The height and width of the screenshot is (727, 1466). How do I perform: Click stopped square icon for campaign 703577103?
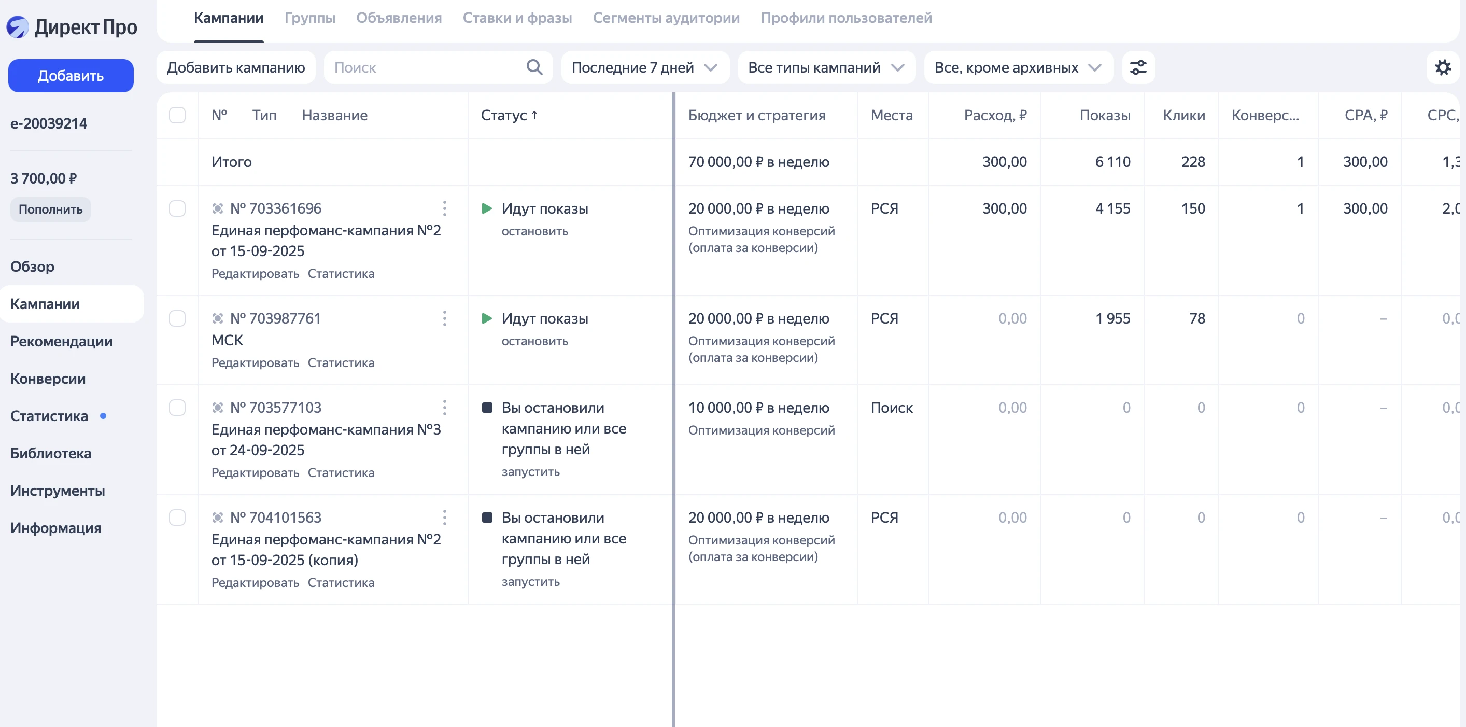(x=487, y=408)
